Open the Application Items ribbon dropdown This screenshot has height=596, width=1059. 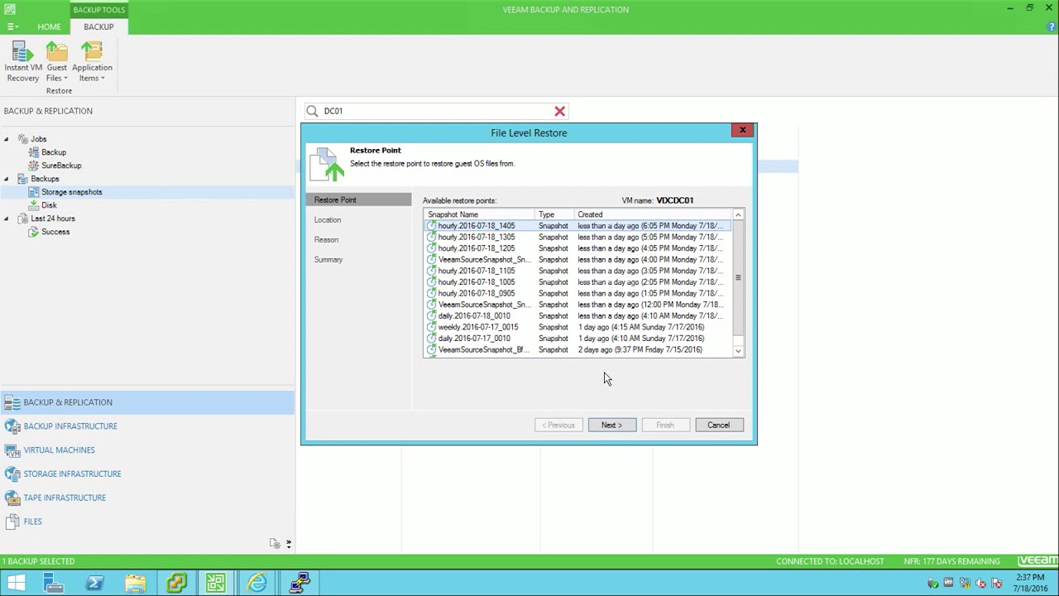coord(92,62)
